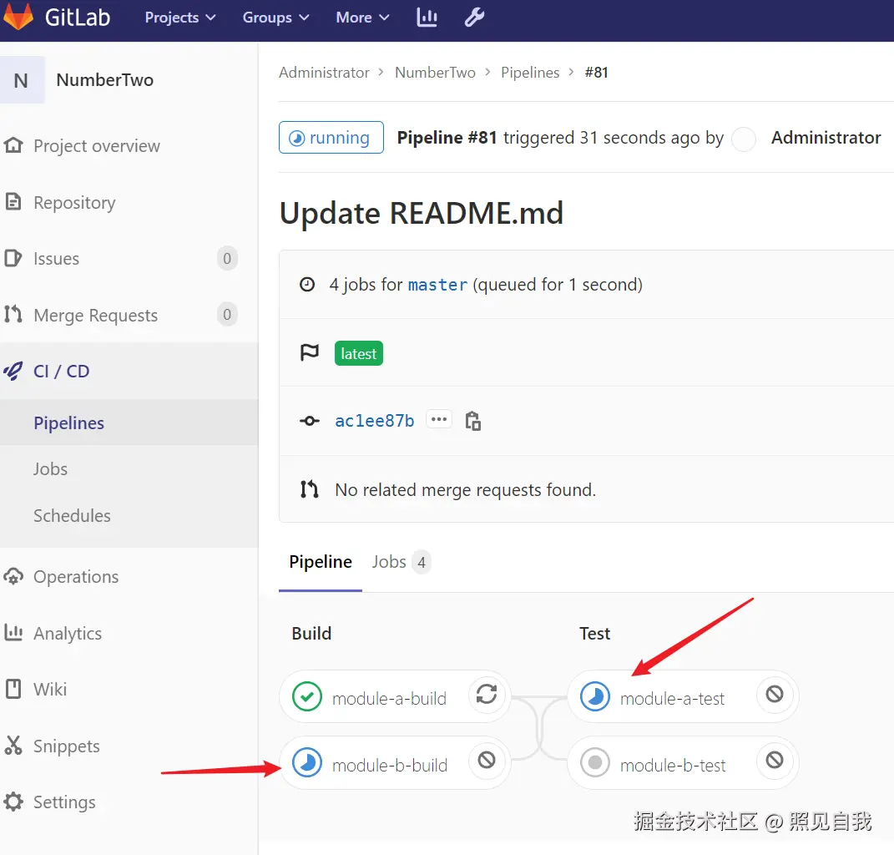This screenshot has height=855, width=894.
Task: Switch to the Jobs tab
Action: (x=400, y=562)
